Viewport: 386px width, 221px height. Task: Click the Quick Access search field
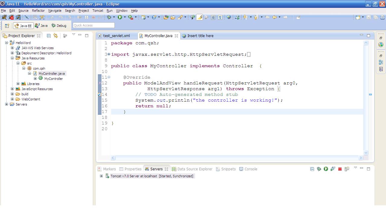94,25
